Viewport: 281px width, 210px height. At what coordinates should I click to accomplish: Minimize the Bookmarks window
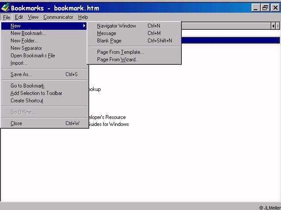[x=256, y=8]
